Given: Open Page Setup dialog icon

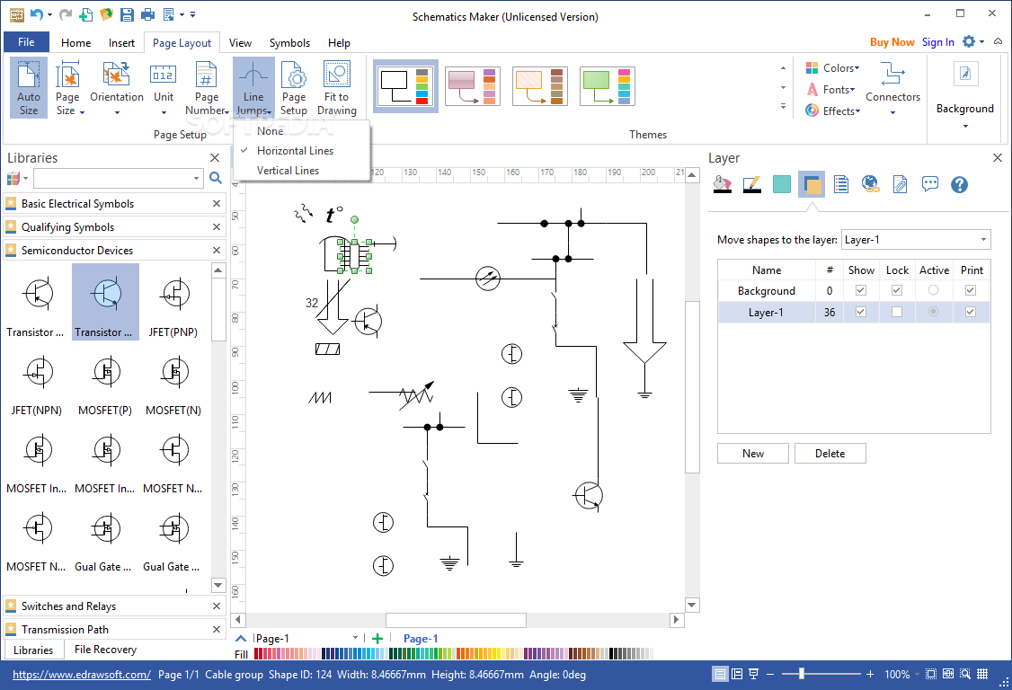Looking at the screenshot, I should pyautogui.click(x=294, y=87).
